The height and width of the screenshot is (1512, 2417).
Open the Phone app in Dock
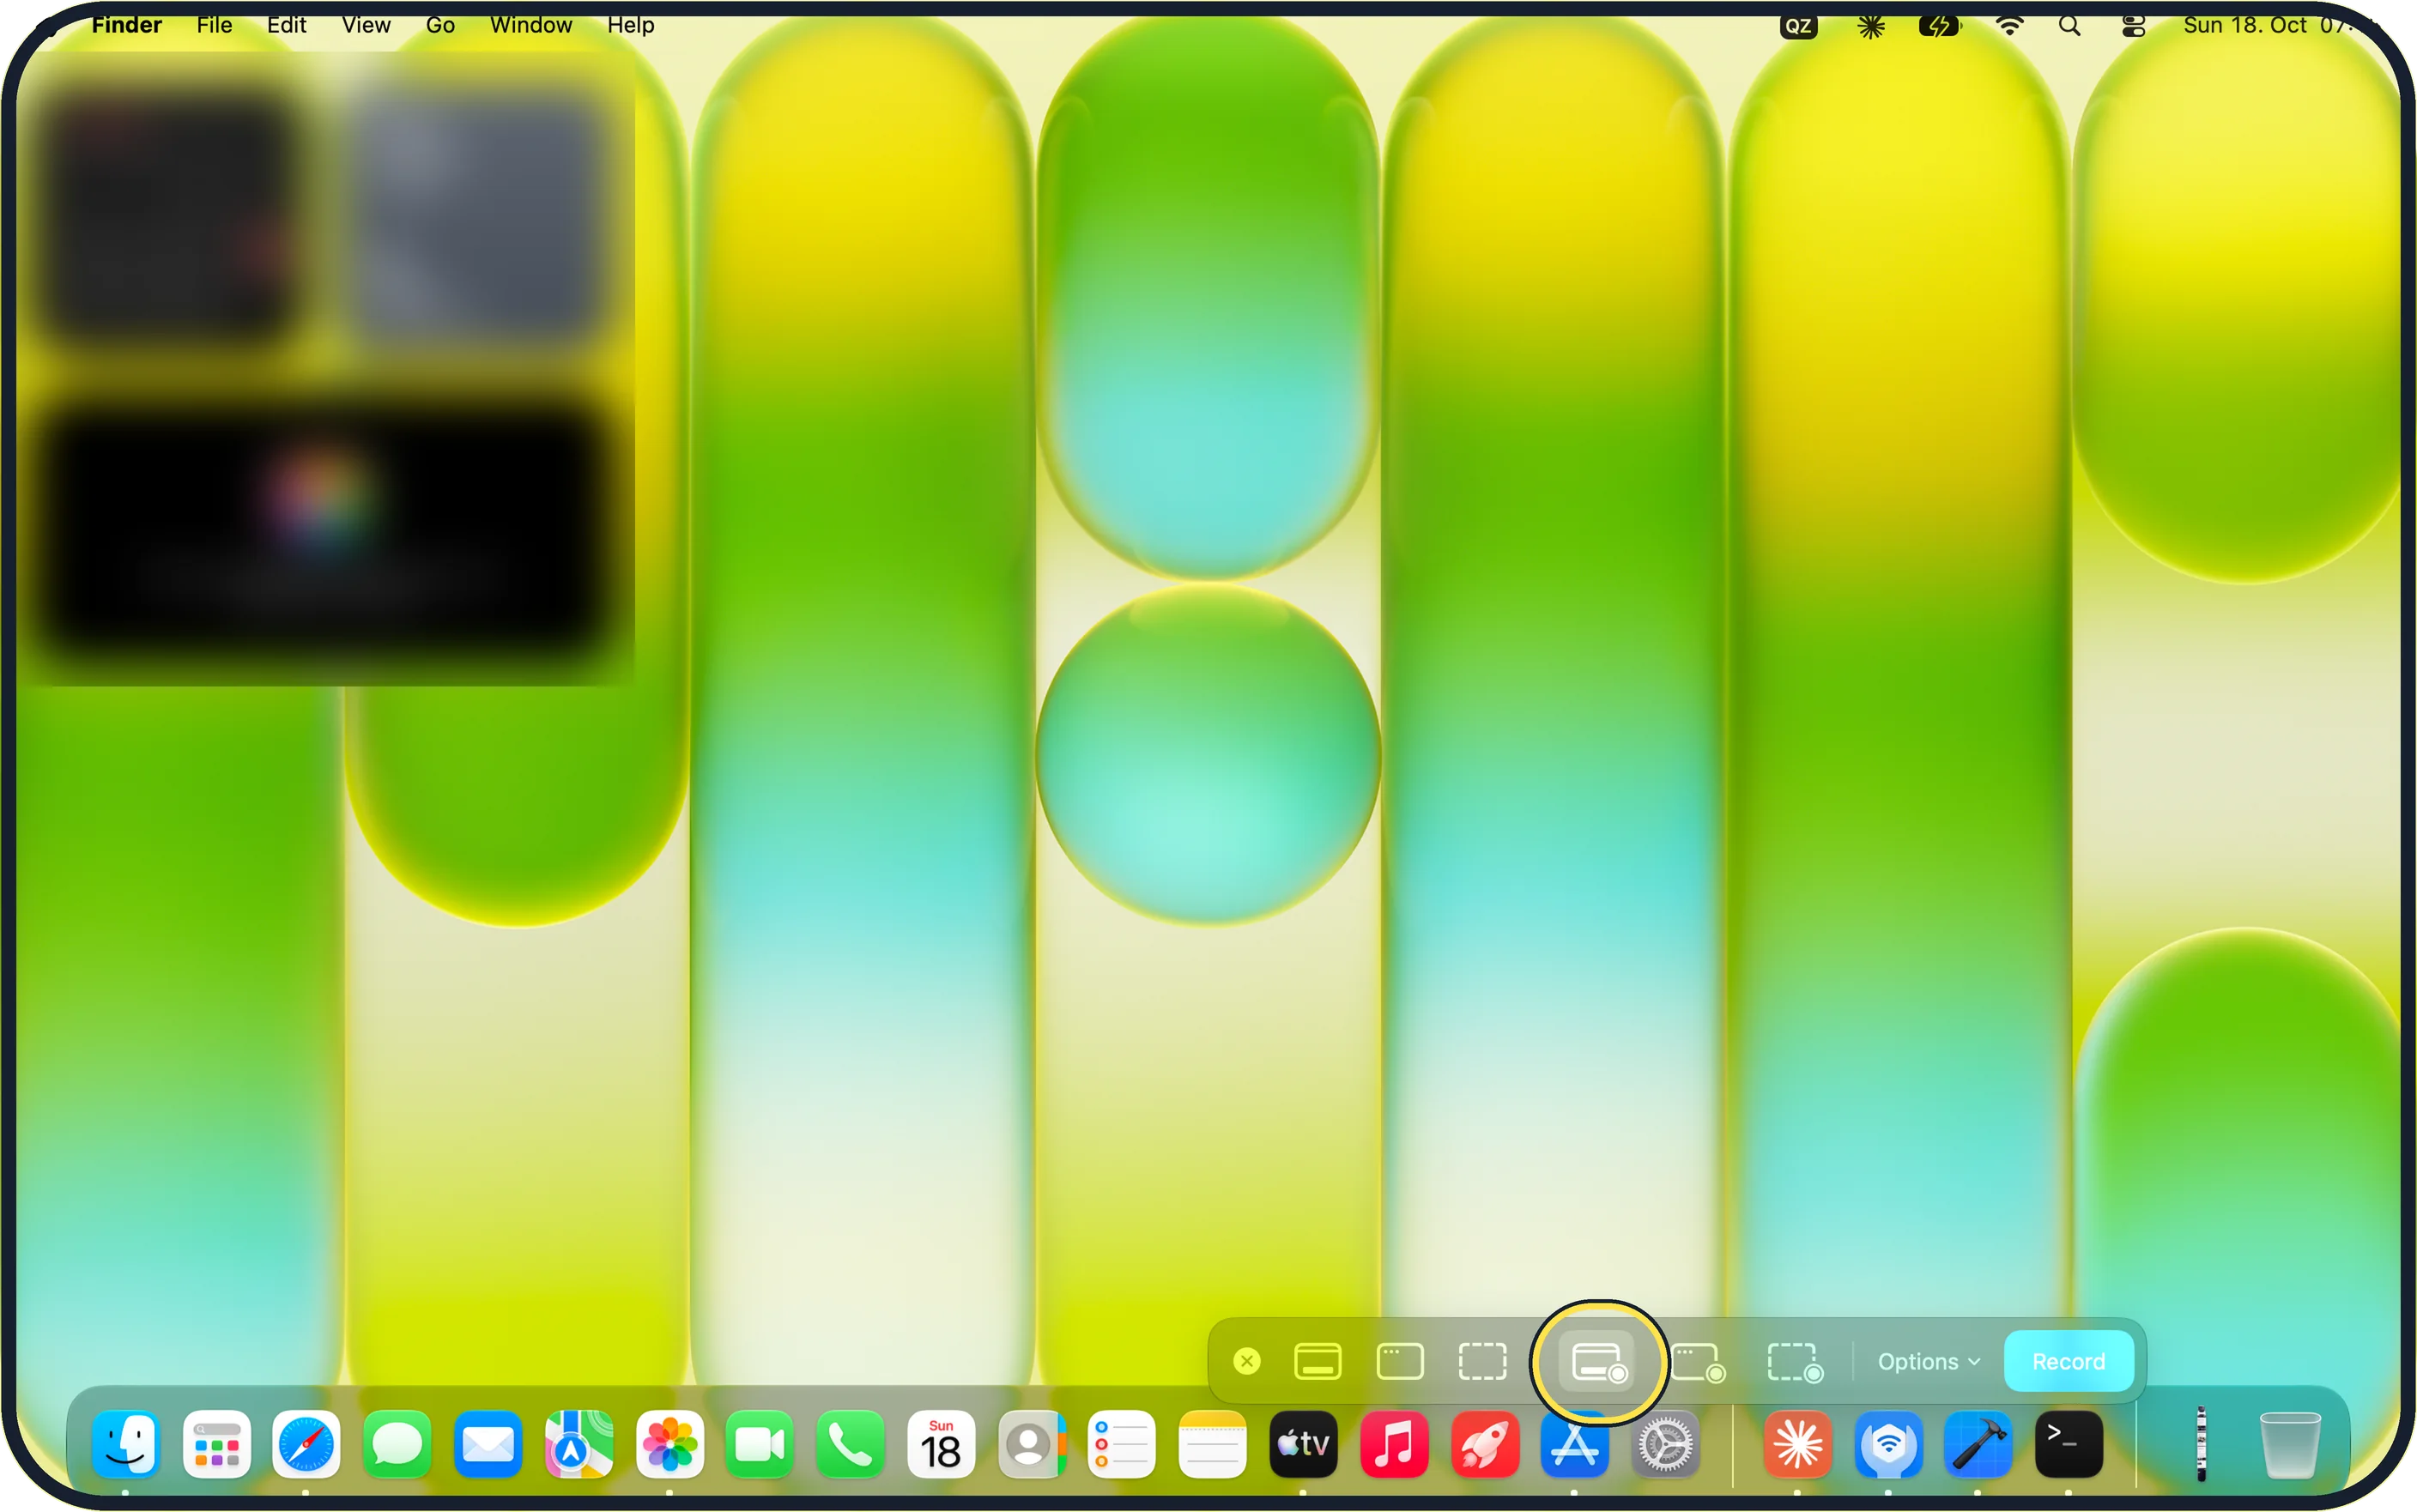click(850, 1443)
